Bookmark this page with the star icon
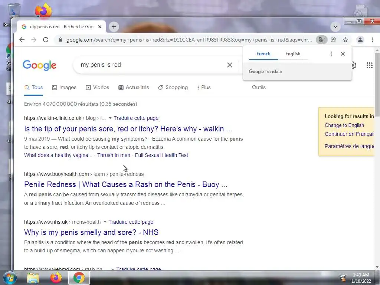The width and height of the screenshot is (380, 285). click(x=345, y=40)
